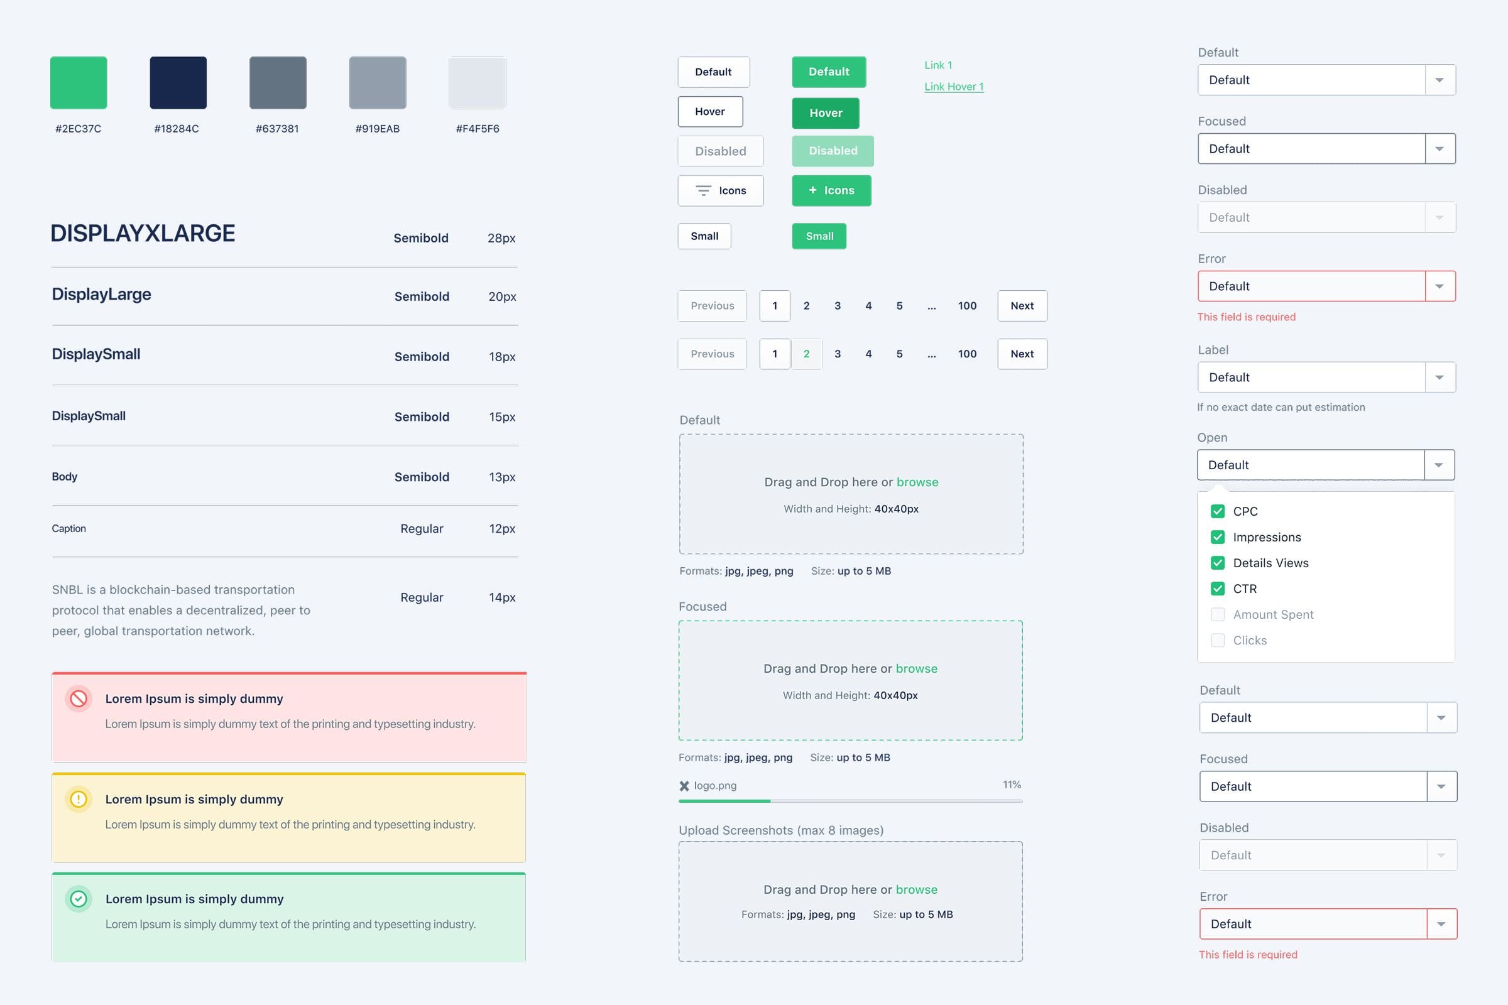Click the Link Hover 1 hyperlink
This screenshot has width=1508, height=1005.
pos(953,87)
